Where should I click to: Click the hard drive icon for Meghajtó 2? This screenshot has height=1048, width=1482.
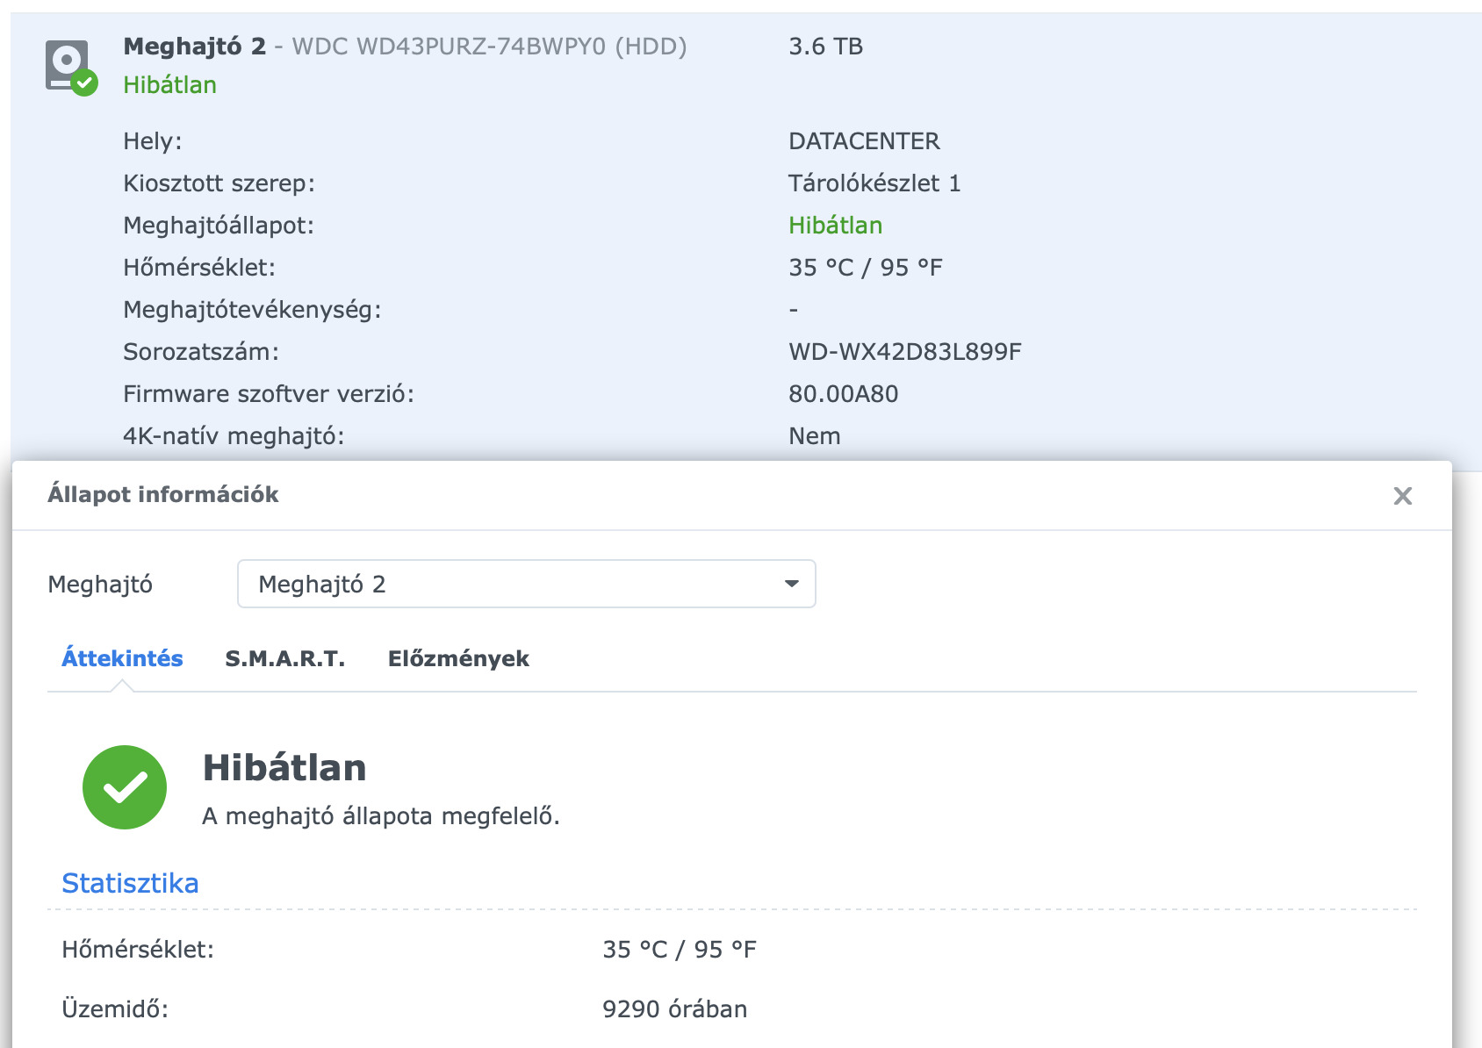[66, 61]
